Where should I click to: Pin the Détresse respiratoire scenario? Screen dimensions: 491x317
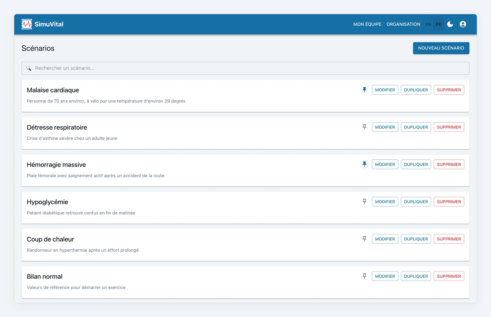click(364, 127)
